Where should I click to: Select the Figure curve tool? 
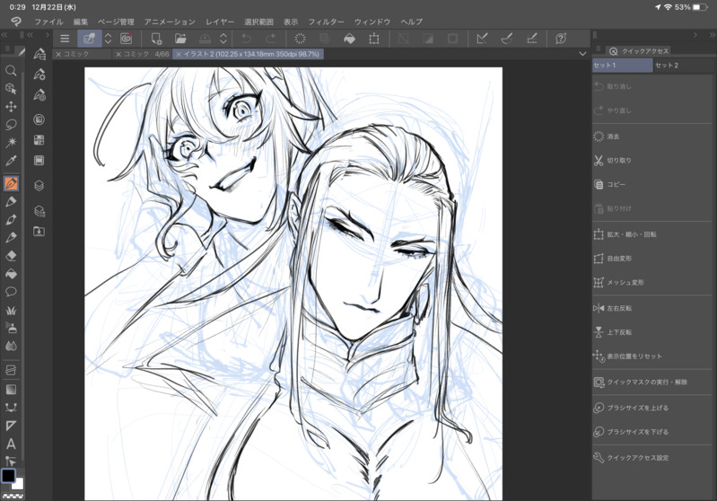point(11,408)
